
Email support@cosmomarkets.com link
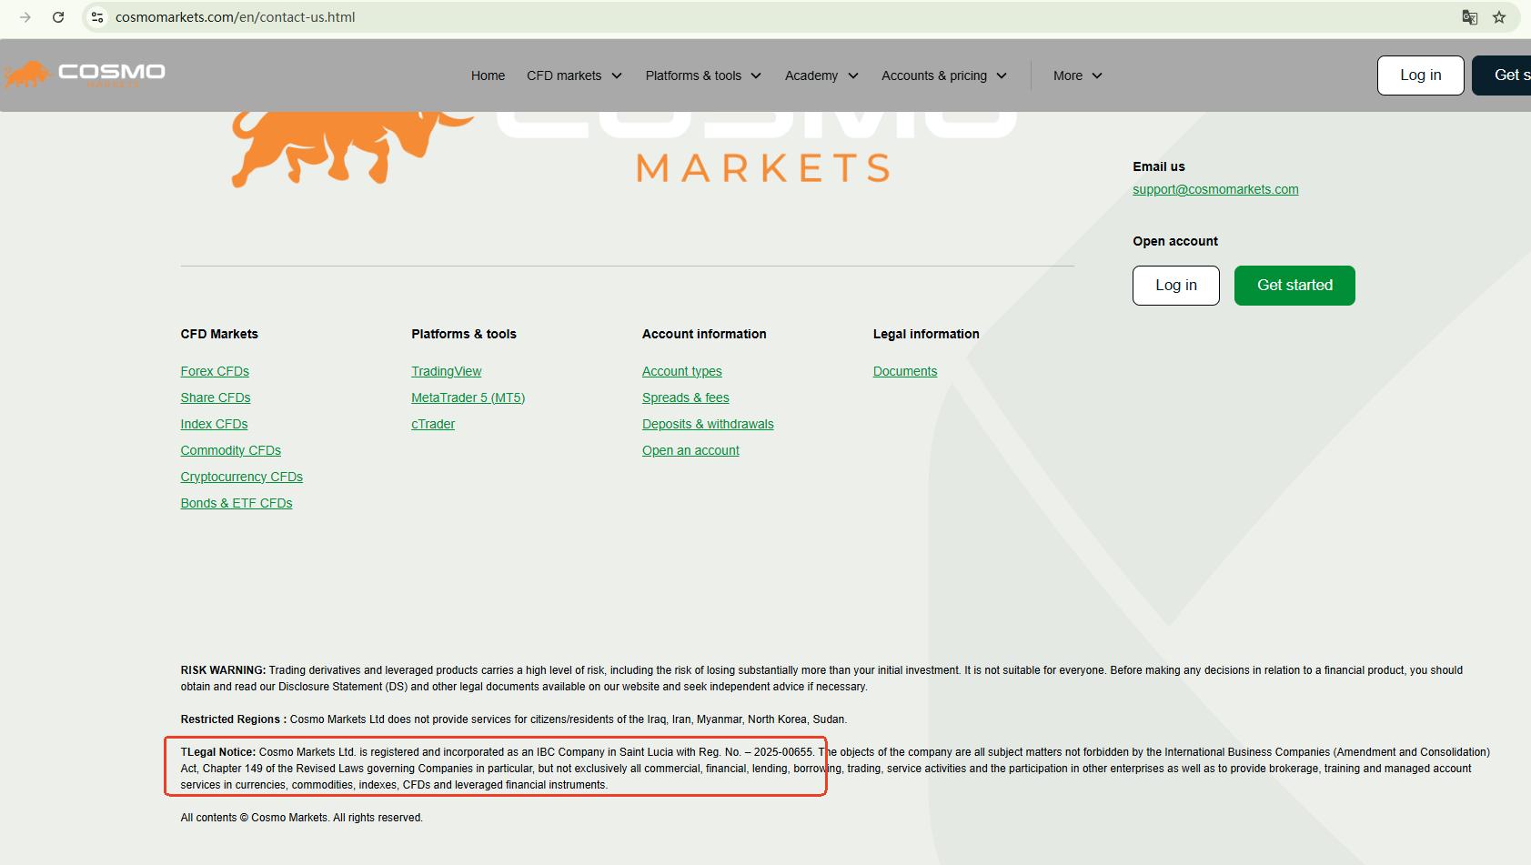(x=1215, y=189)
